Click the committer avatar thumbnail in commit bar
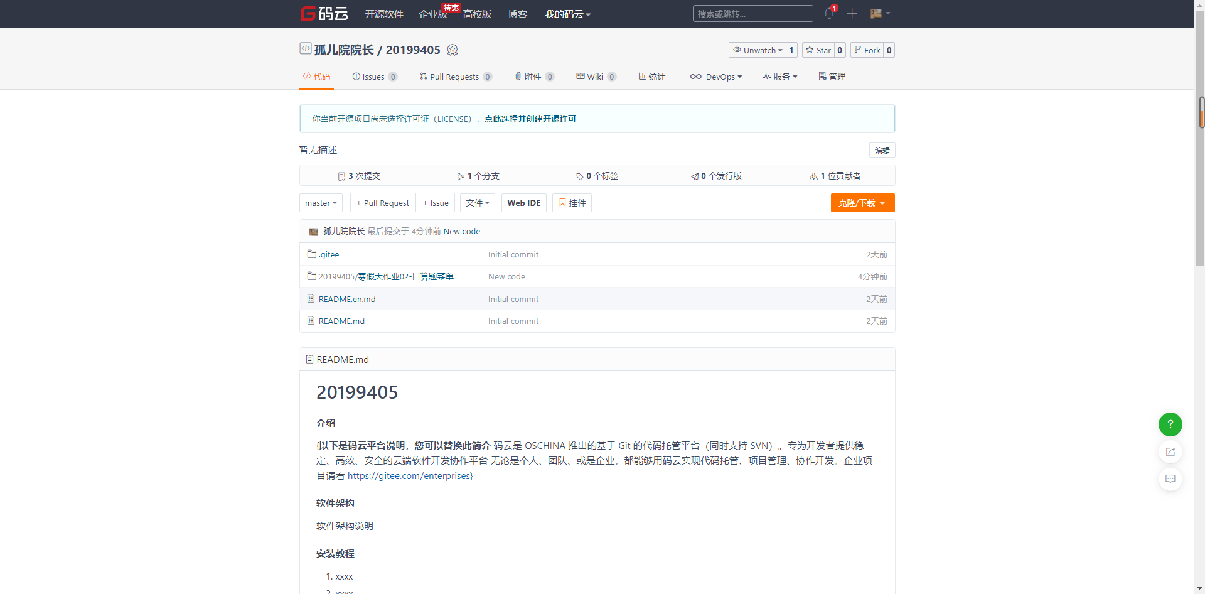The height and width of the screenshot is (594, 1205). click(x=313, y=232)
